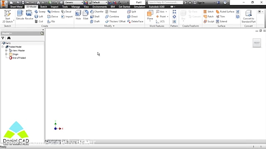The image size is (266, 149).
Task: Expand the Origin folder node
Action: 6,54
